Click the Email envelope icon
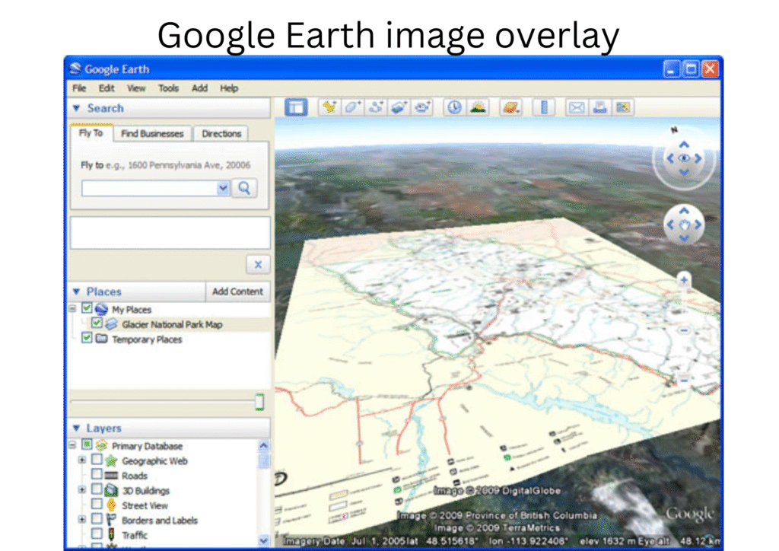This screenshot has width=779, height=551. 577,107
